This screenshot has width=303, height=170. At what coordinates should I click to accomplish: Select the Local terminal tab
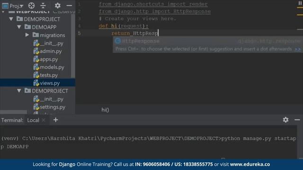coord(33,120)
